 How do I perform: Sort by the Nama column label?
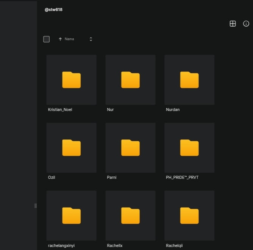click(x=69, y=39)
